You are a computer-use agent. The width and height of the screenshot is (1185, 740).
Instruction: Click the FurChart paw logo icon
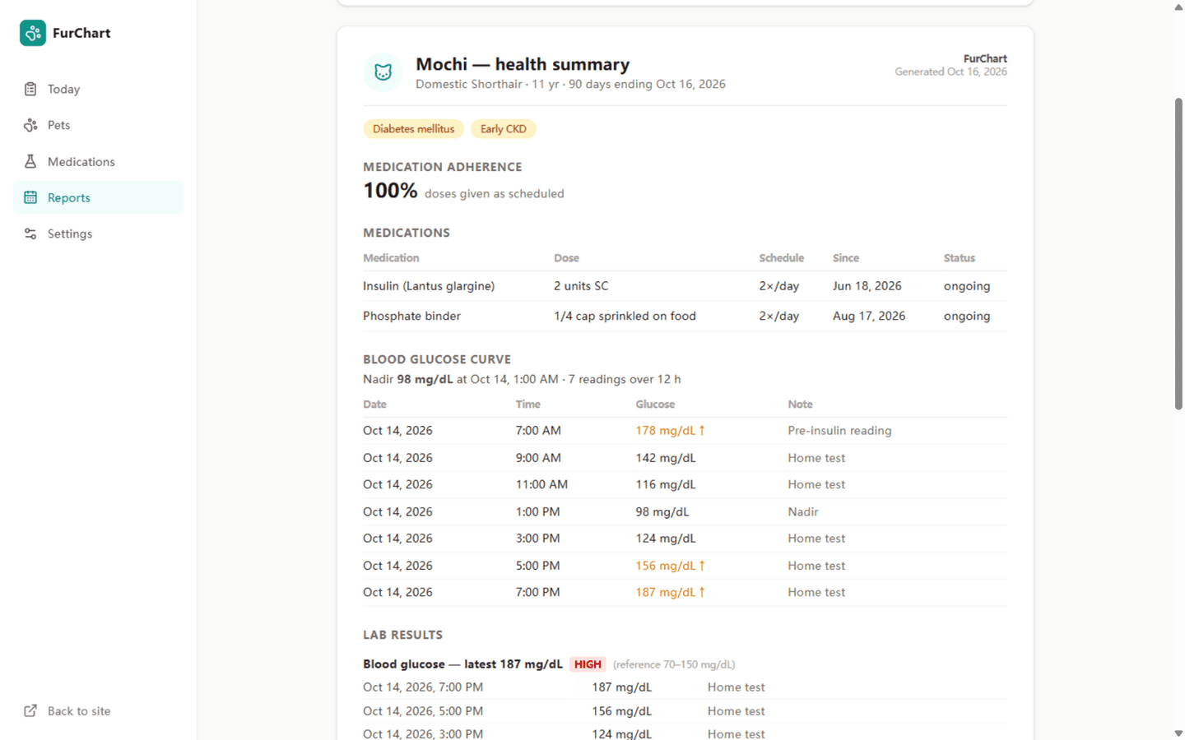click(33, 33)
